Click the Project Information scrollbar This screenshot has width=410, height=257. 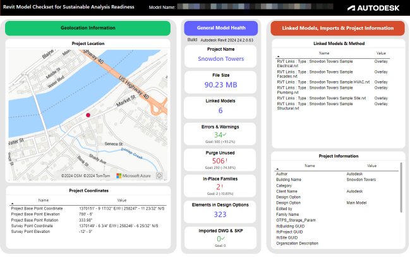(401, 187)
